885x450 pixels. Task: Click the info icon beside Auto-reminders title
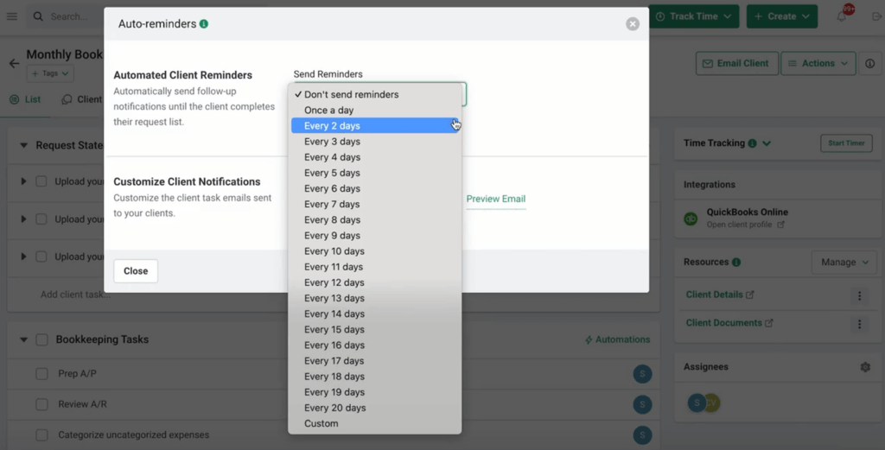click(x=204, y=24)
